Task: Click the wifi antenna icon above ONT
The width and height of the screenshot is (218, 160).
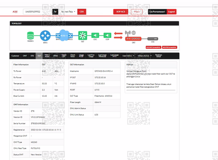Action: point(128,33)
